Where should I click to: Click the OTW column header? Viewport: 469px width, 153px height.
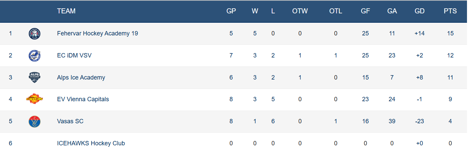click(300, 11)
